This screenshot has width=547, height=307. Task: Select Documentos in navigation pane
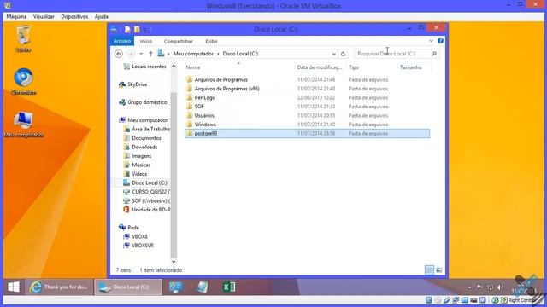tap(143, 138)
